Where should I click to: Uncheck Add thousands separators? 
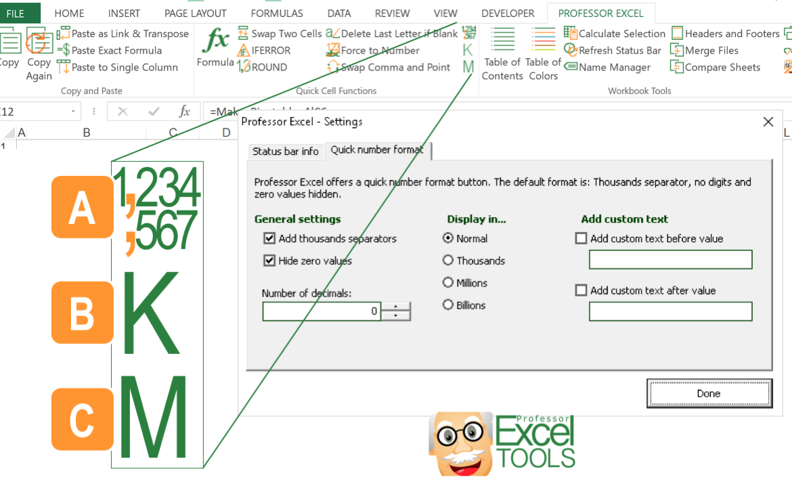tap(269, 238)
